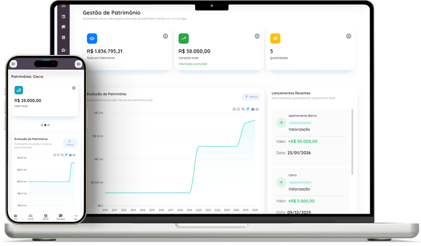
Task: Tap the phone top-right menu collapse icon
Action: click(x=78, y=64)
